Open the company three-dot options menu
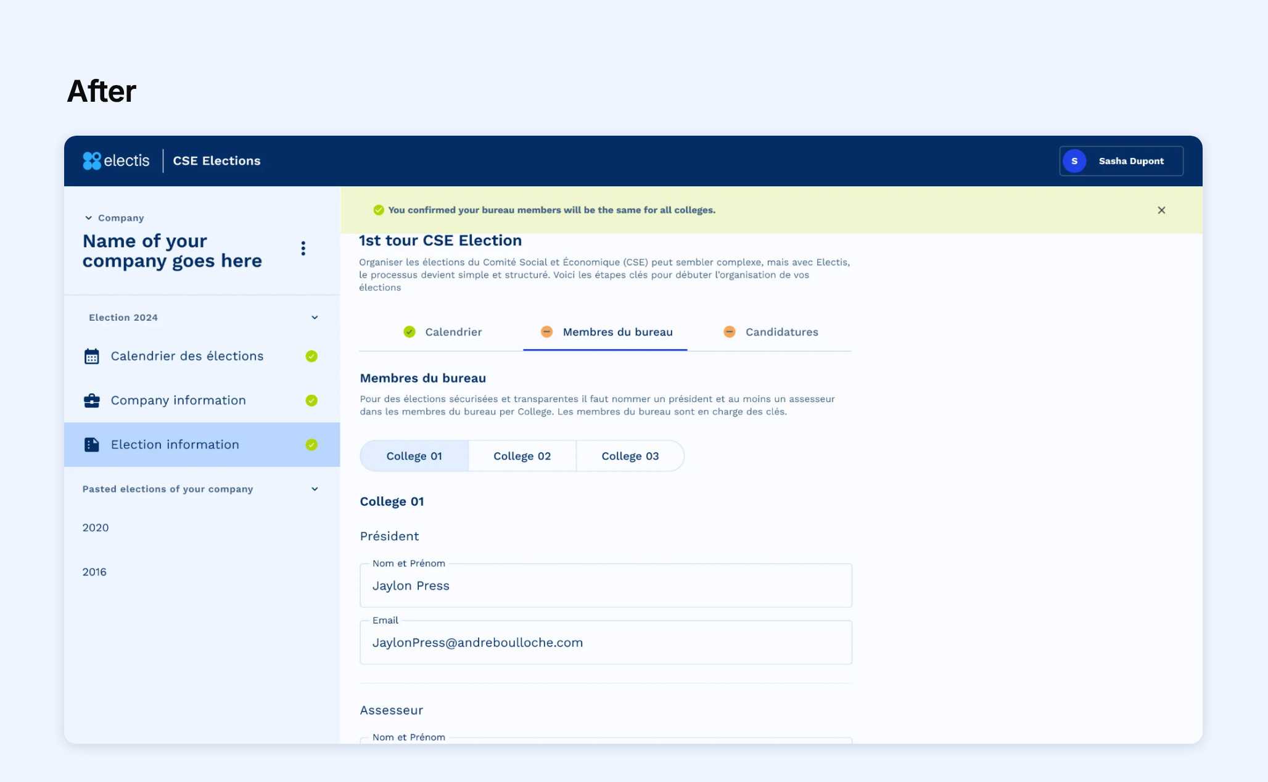Screen dimensions: 1268x782 pyautogui.click(x=303, y=249)
